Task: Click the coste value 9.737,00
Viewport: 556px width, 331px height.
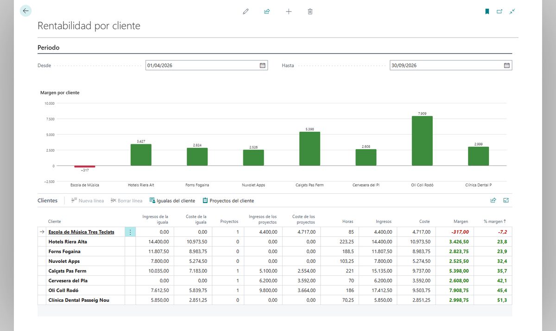Action: tap(421, 271)
